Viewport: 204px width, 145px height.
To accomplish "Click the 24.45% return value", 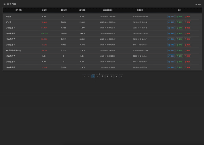I will [x=44, y=28].
